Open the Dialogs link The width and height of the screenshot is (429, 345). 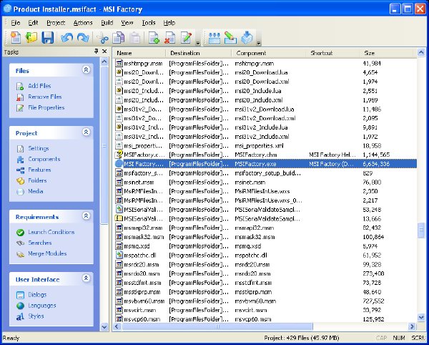[37, 295]
